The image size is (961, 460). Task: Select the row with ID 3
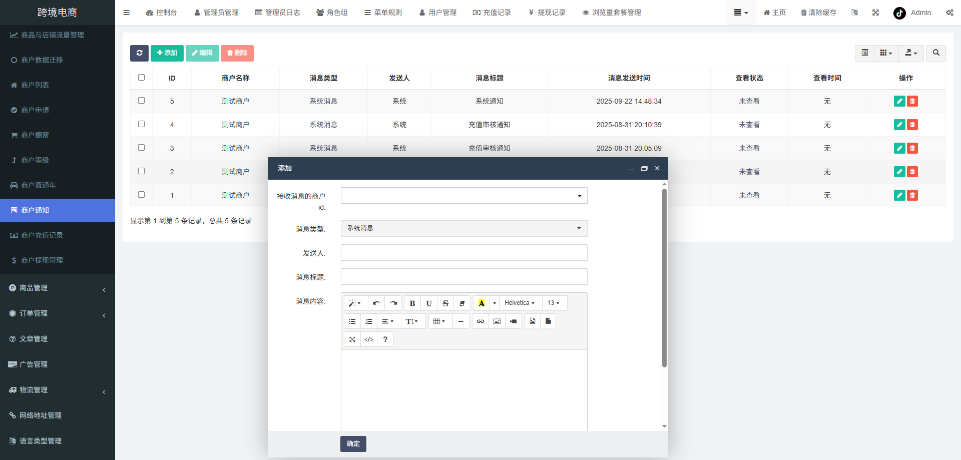click(141, 147)
